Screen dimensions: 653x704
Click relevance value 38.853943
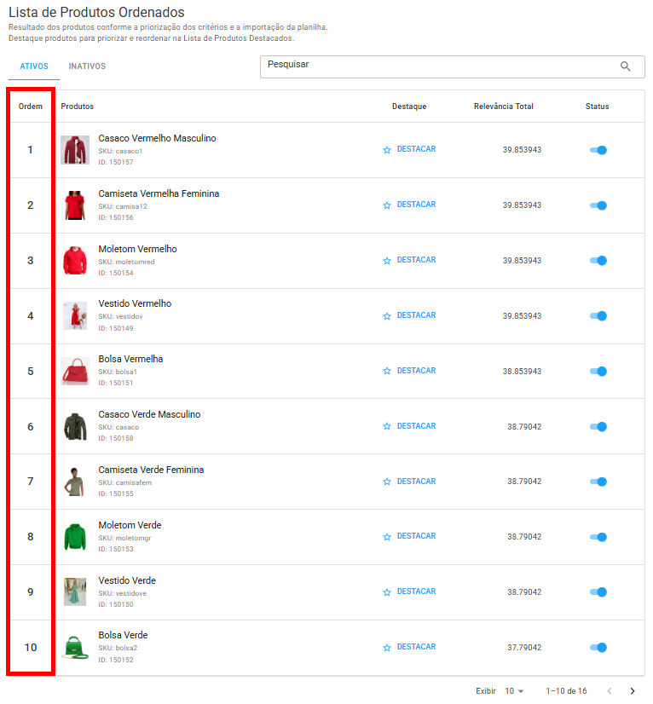pos(522,372)
